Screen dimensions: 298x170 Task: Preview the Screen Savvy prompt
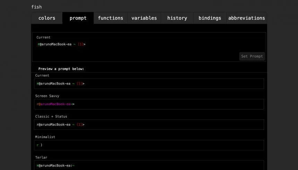pyautogui.click(x=149, y=104)
